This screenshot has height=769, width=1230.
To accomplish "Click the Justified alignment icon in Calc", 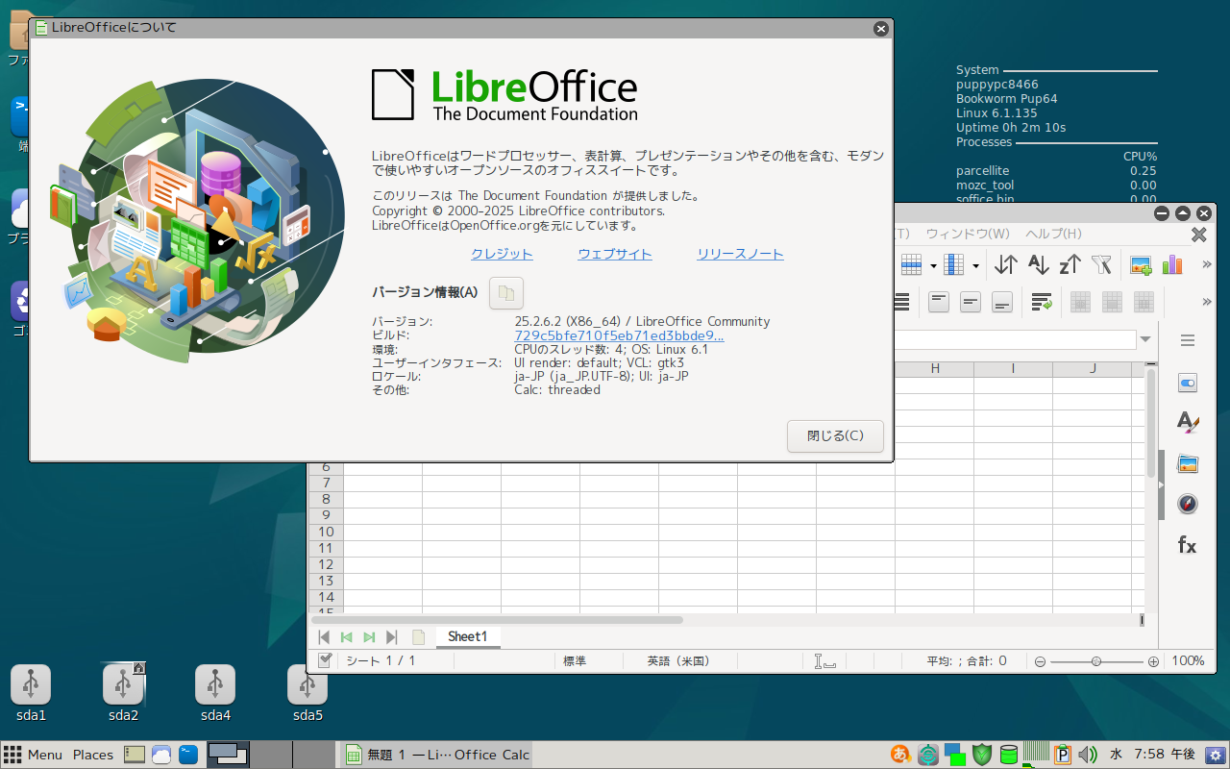I will pos(902,302).
